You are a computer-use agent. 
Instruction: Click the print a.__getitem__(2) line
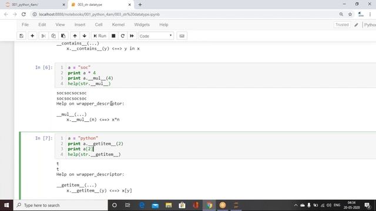[95, 144]
